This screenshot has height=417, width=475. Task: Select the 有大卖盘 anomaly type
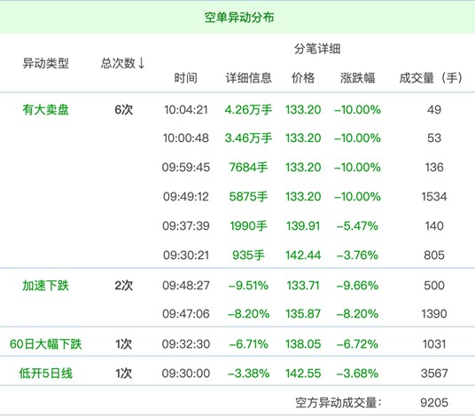tap(46, 109)
